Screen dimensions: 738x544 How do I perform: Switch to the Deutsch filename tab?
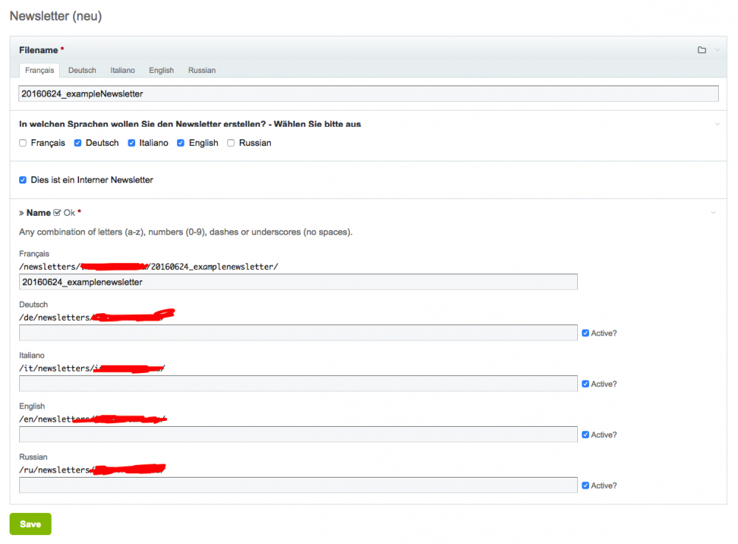click(82, 70)
